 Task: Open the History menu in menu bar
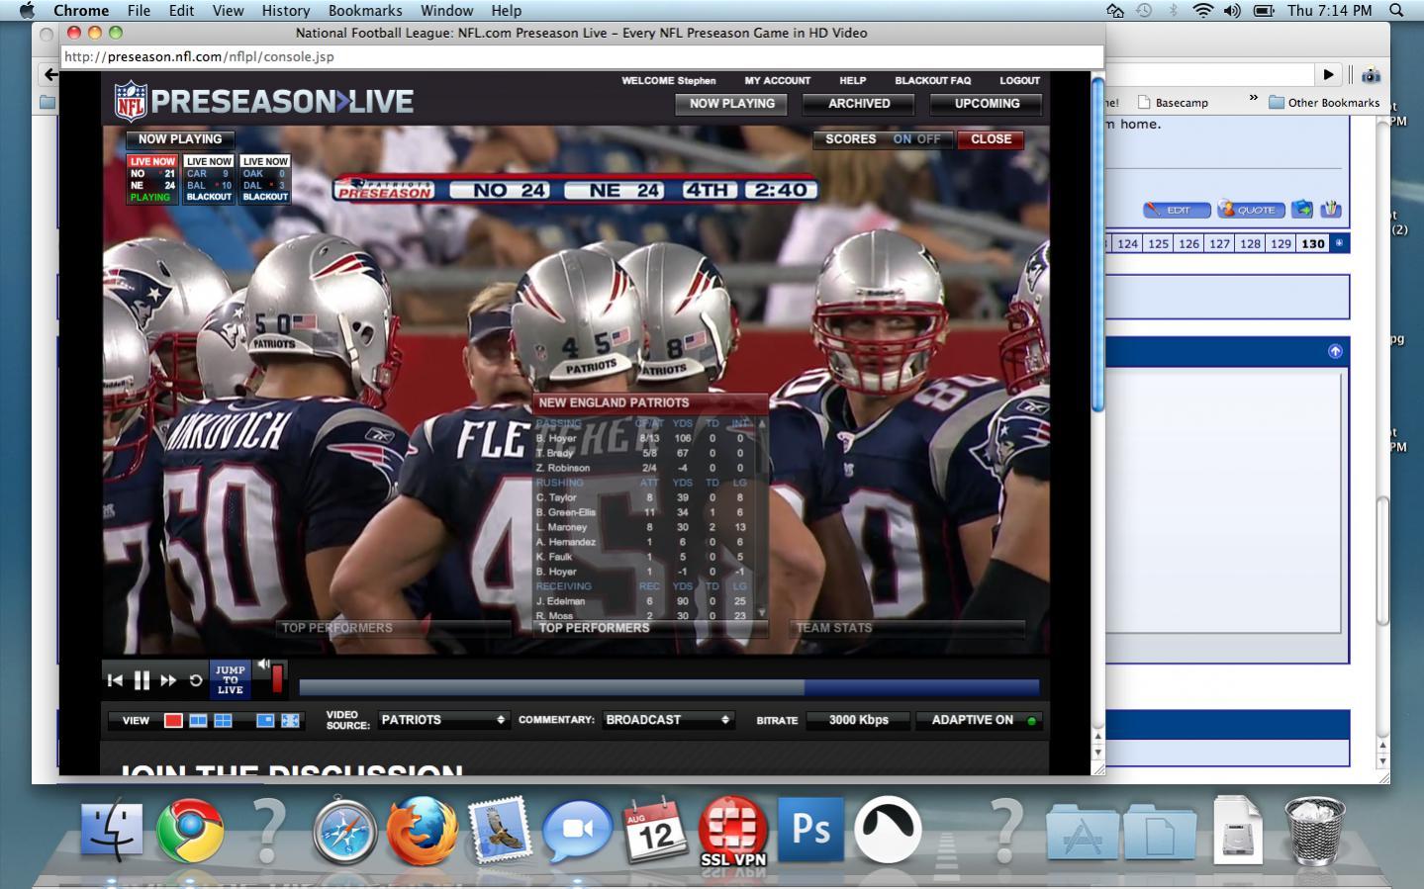tap(286, 10)
